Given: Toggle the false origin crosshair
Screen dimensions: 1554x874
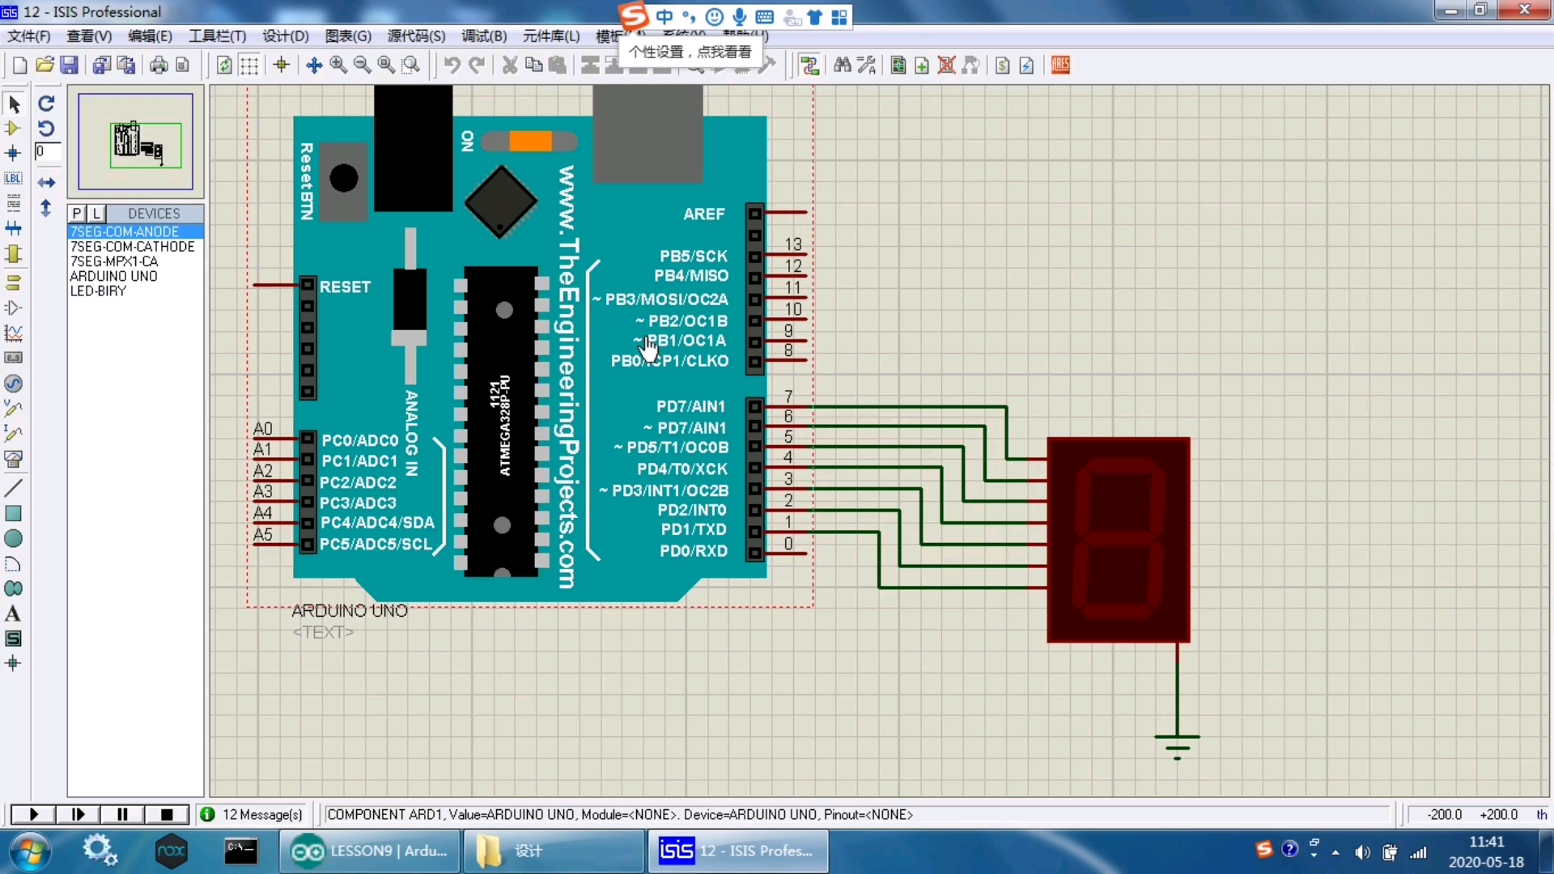Looking at the screenshot, I should click(282, 66).
